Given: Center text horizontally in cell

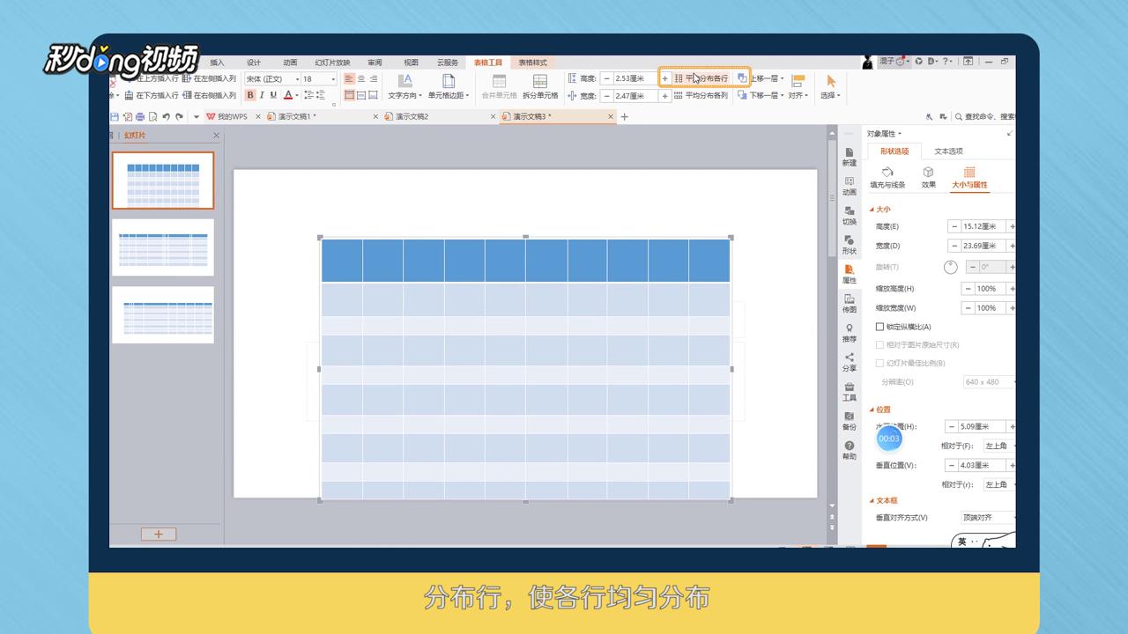Looking at the screenshot, I should [x=361, y=79].
